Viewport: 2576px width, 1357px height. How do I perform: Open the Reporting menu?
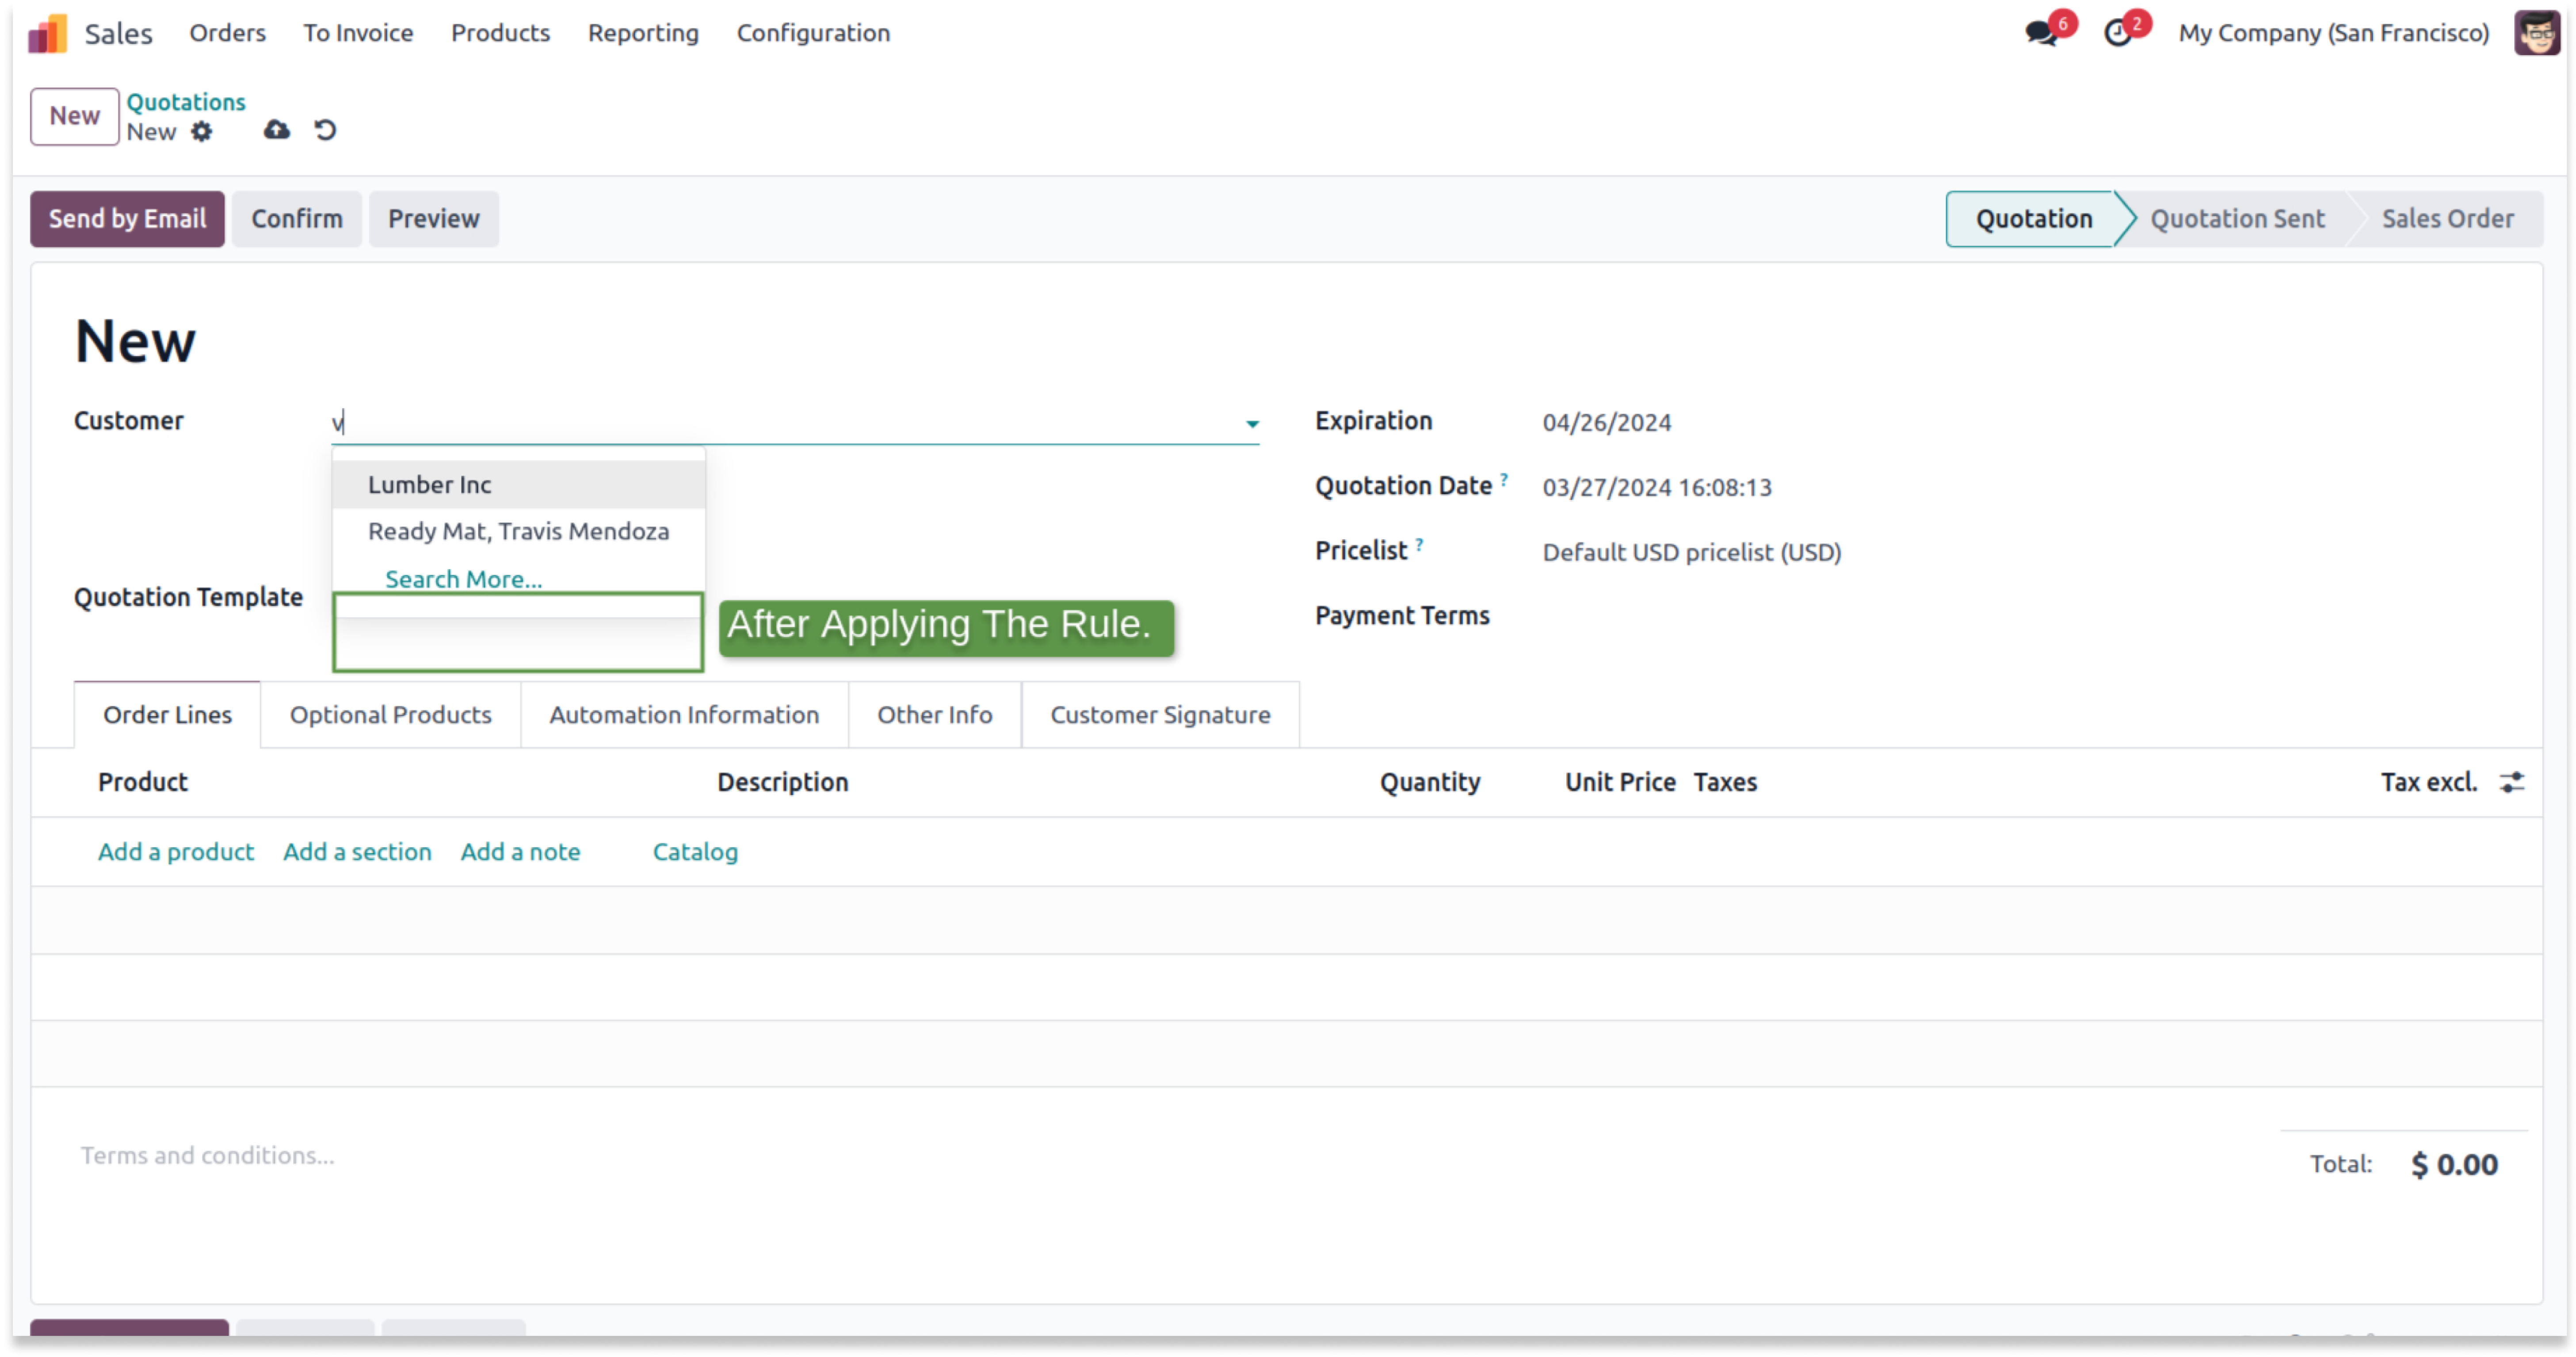643,33
